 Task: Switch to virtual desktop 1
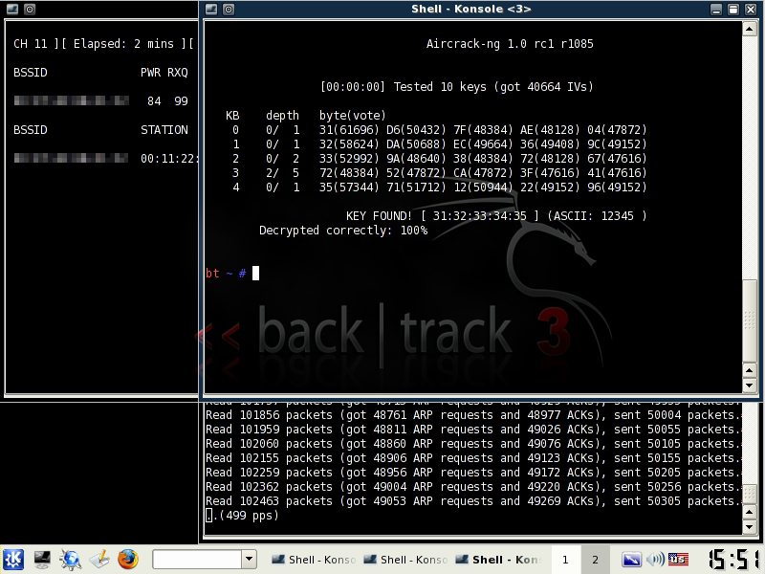(565, 560)
